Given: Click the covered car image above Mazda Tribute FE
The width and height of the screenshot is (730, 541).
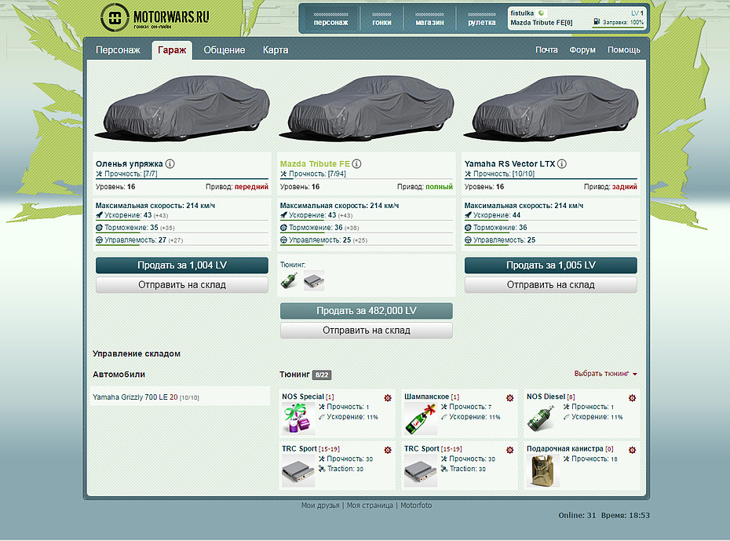Looking at the screenshot, I should (367, 108).
